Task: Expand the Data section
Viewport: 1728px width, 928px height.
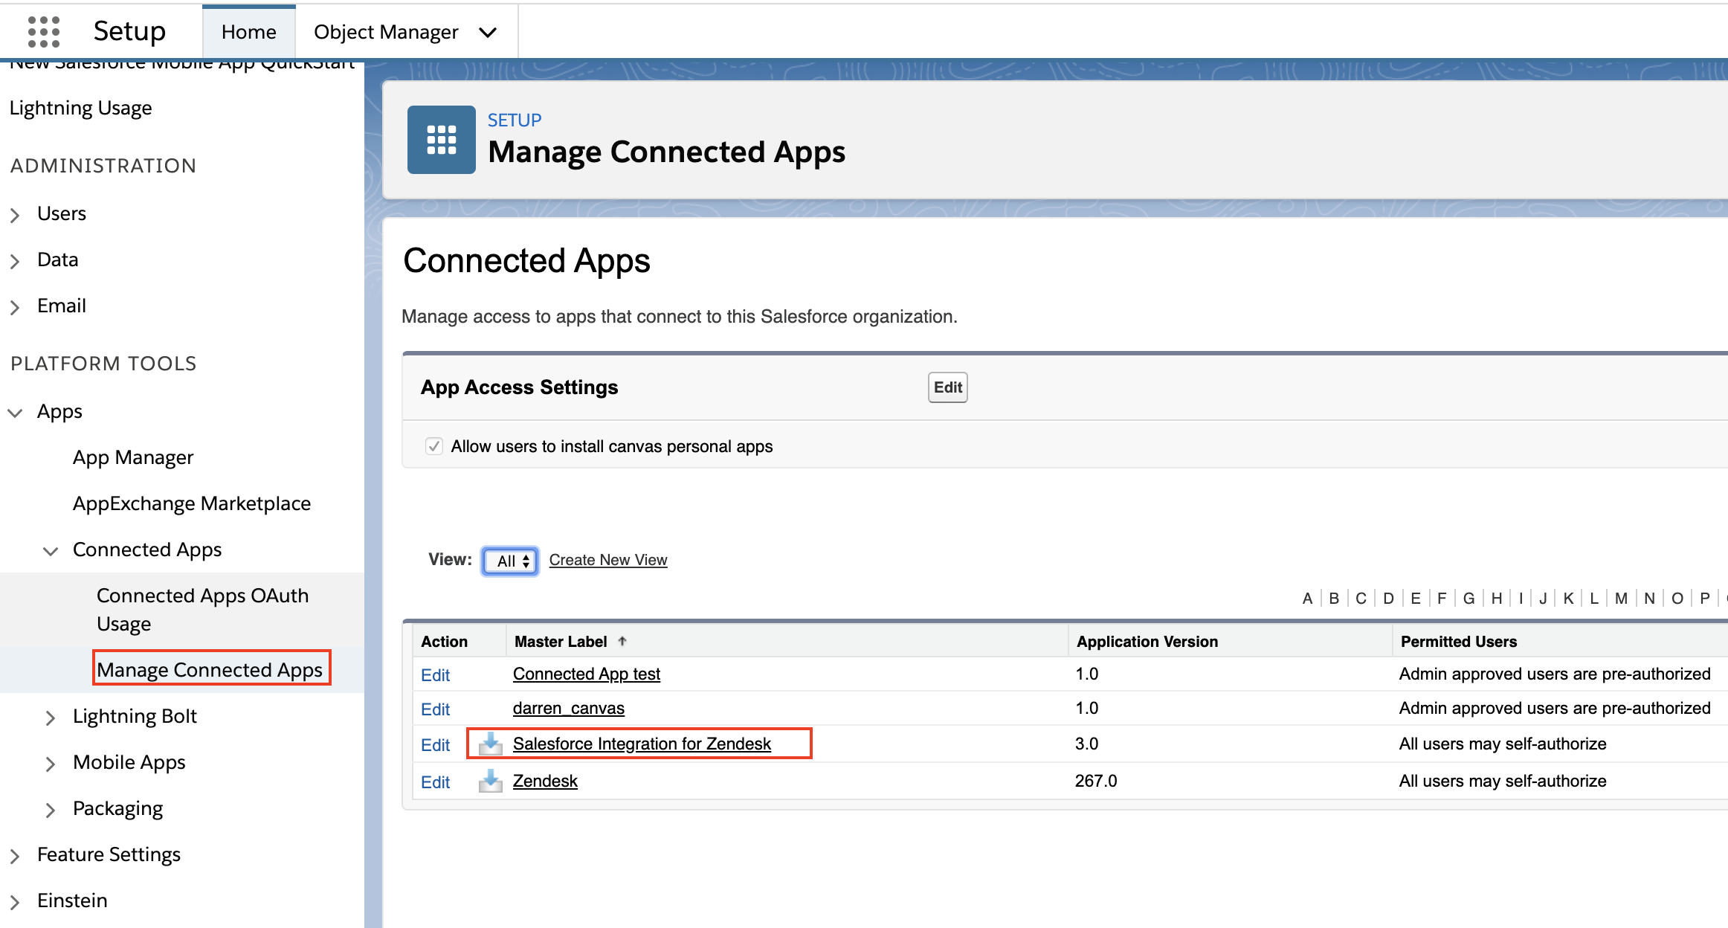Action: (x=15, y=260)
